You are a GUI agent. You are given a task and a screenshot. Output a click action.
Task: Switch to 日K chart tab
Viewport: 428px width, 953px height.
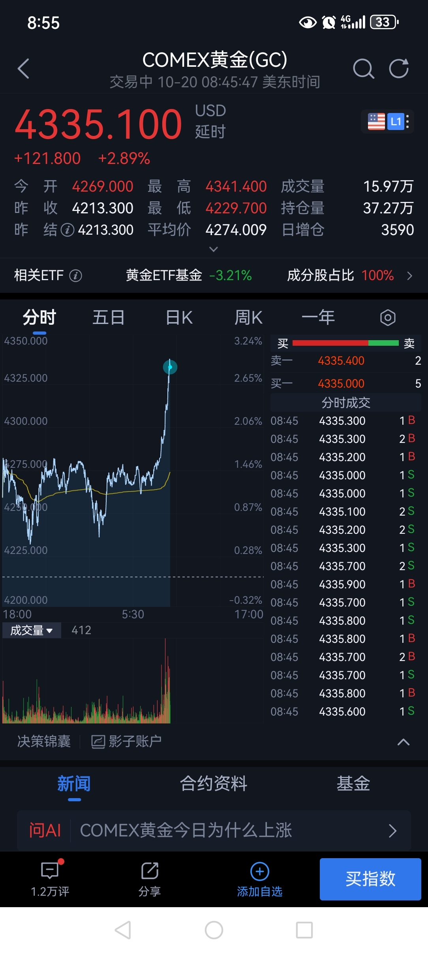(x=179, y=318)
